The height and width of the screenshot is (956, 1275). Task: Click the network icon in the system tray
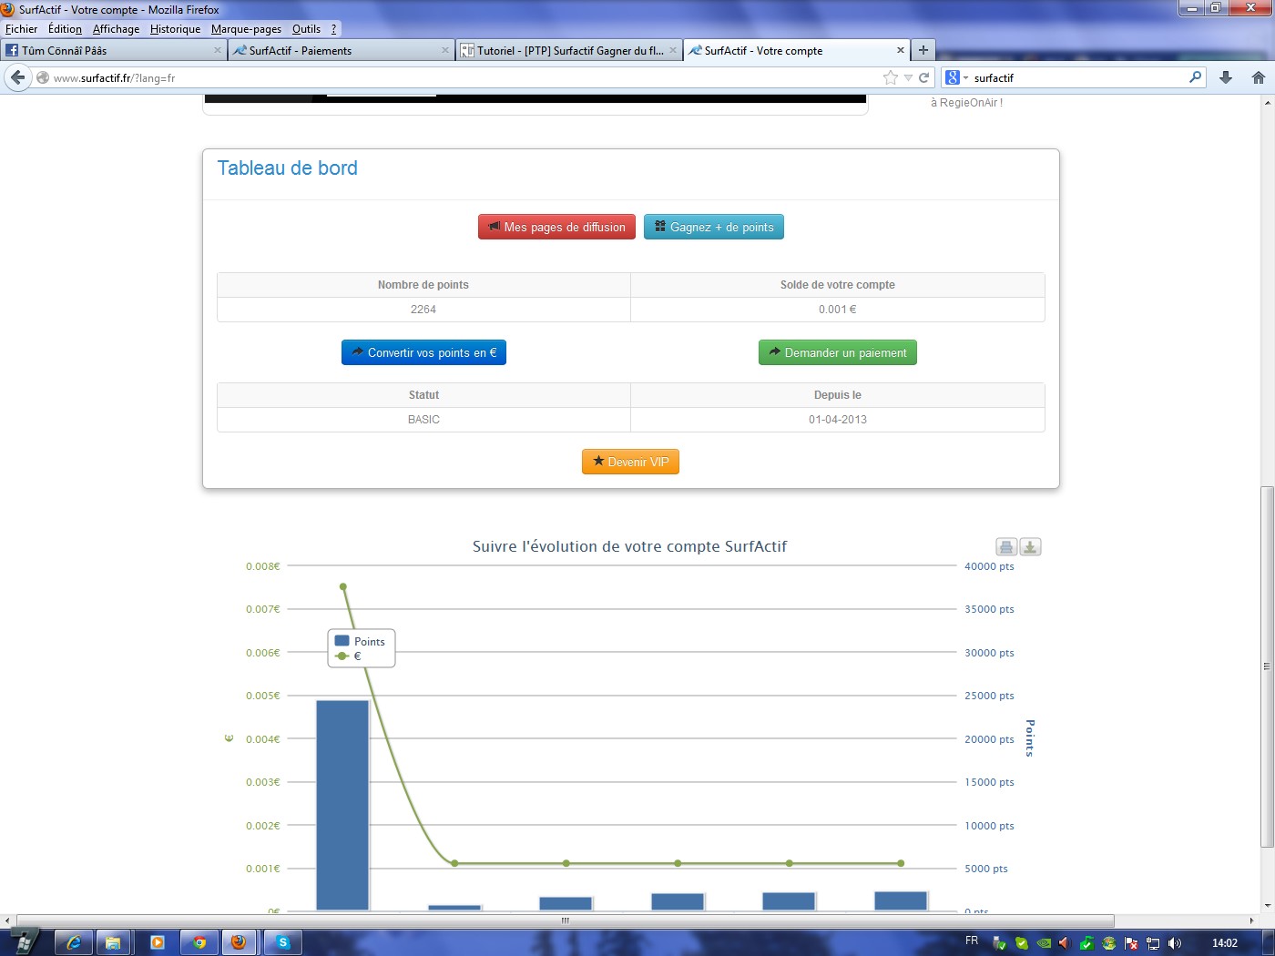(1153, 943)
